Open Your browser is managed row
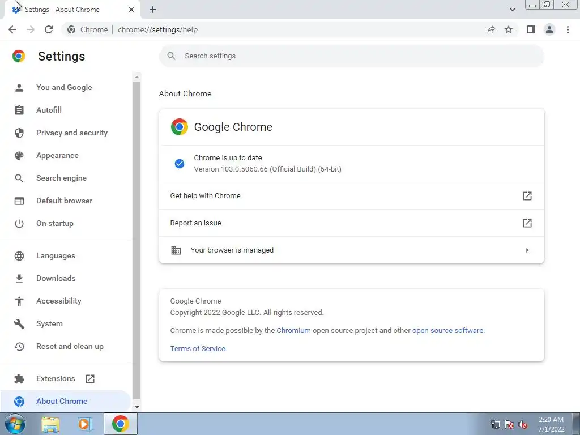The width and height of the screenshot is (580, 435). [x=351, y=250]
